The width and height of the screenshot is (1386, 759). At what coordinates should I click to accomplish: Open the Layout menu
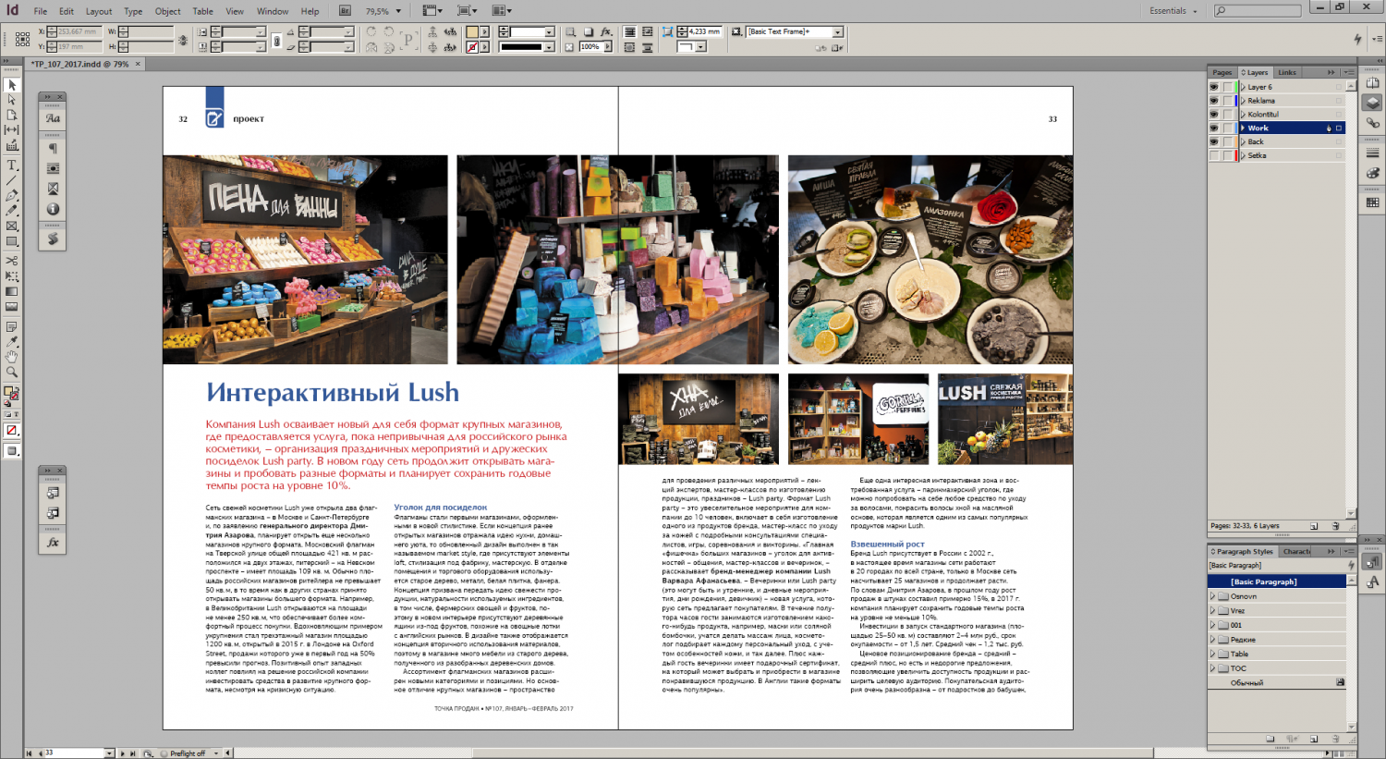(99, 11)
